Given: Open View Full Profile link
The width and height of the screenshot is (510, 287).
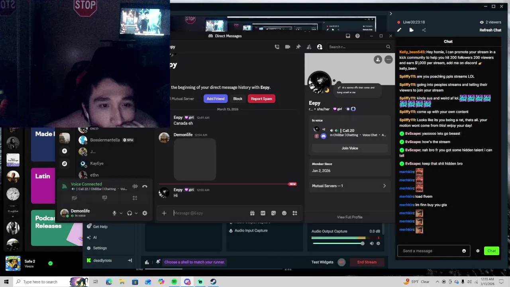Looking at the screenshot, I should [349, 217].
